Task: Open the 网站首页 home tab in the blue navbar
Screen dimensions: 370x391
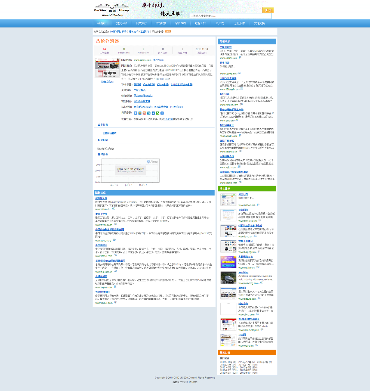Action: pyautogui.click(x=102, y=23)
